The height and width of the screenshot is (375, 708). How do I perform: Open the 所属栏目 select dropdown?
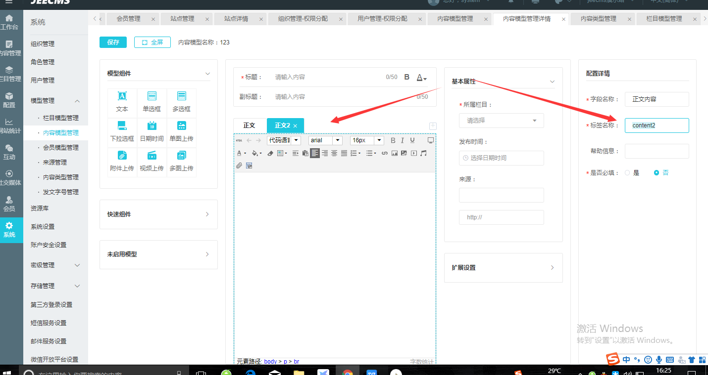tap(501, 121)
